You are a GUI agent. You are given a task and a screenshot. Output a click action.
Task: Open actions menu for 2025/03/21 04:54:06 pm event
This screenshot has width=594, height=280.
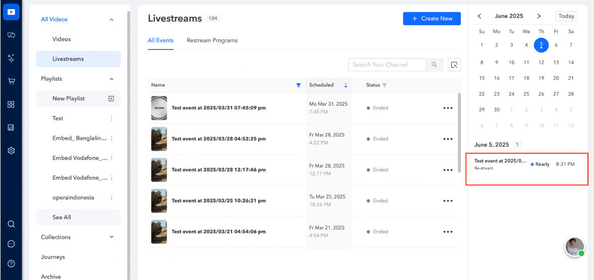(x=448, y=232)
